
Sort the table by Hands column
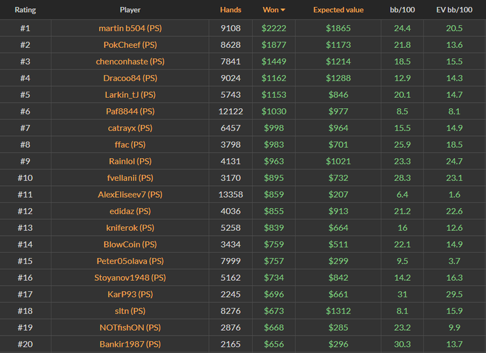pos(231,10)
